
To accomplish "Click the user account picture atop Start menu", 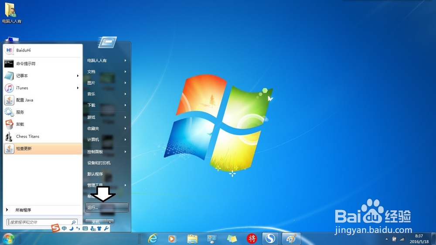I will tap(107, 42).
